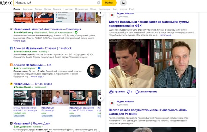Open the dropdown arrow after facebook navalny
The image size is (207, 132).
click(x=48, y=52)
